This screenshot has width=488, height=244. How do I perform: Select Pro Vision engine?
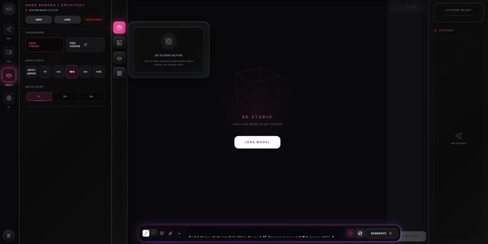[85, 45]
